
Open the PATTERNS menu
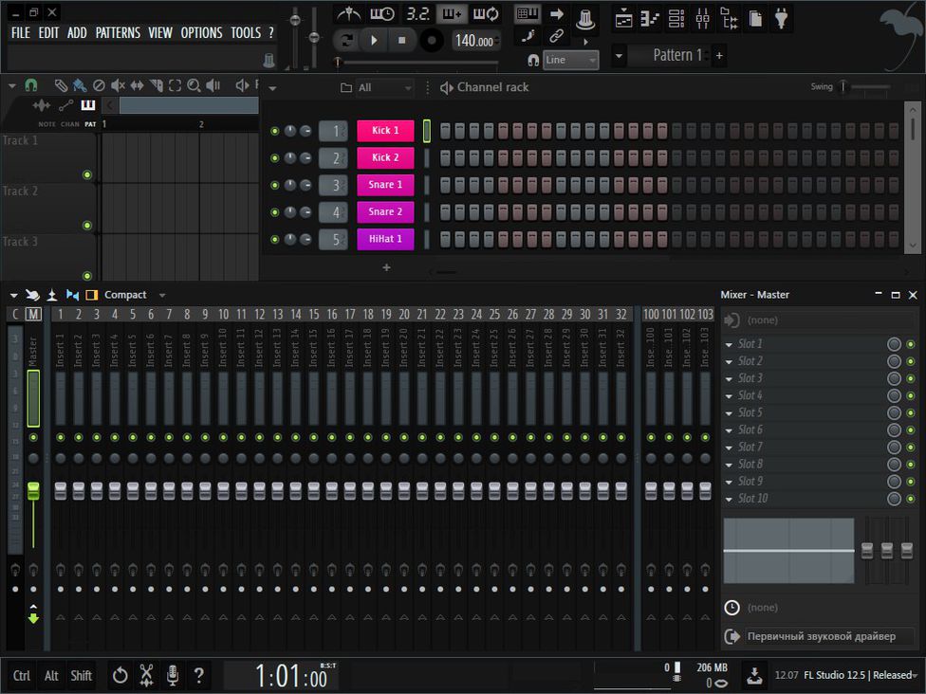pos(118,32)
